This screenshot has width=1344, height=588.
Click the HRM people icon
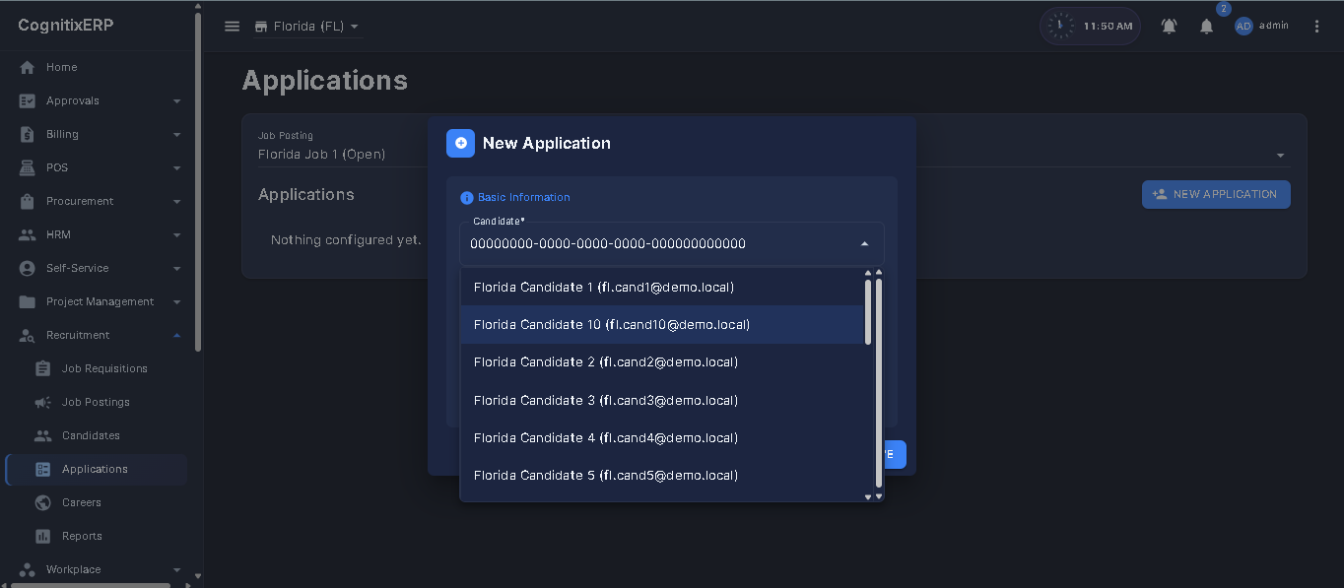coord(28,234)
